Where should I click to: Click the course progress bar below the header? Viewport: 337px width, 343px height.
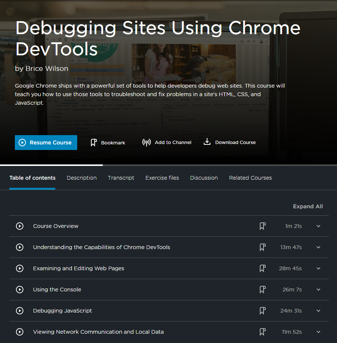click(168, 165)
